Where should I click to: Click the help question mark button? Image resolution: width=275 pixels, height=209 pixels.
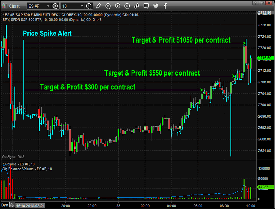coord(255,3)
